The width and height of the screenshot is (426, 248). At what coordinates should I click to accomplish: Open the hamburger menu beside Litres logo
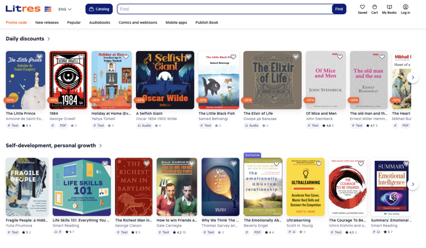point(48,9)
